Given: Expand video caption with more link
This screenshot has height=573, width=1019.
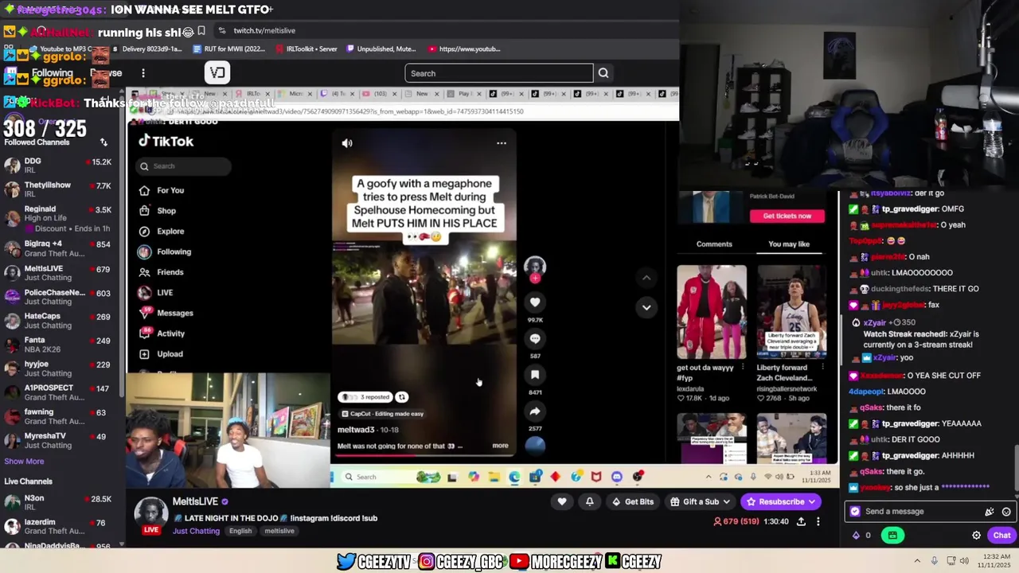Looking at the screenshot, I should tap(500, 446).
